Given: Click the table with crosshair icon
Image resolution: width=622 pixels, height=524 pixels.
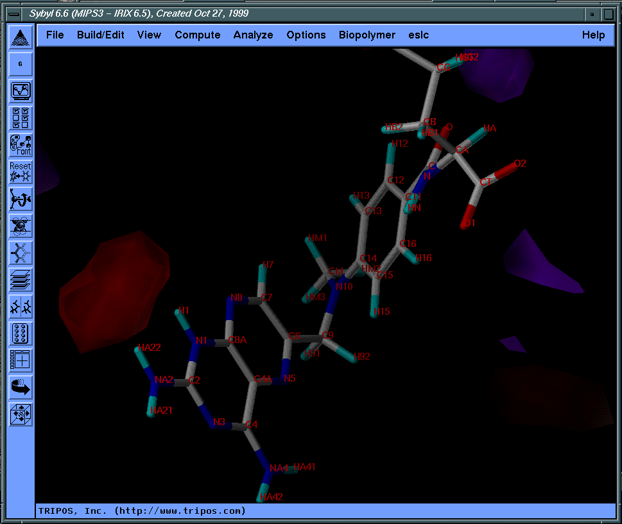Looking at the screenshot, I should (21, 360).
